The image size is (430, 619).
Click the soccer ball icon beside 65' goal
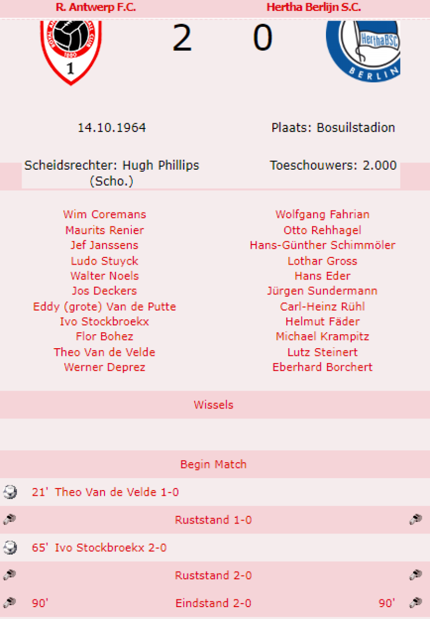pos(9,548)
